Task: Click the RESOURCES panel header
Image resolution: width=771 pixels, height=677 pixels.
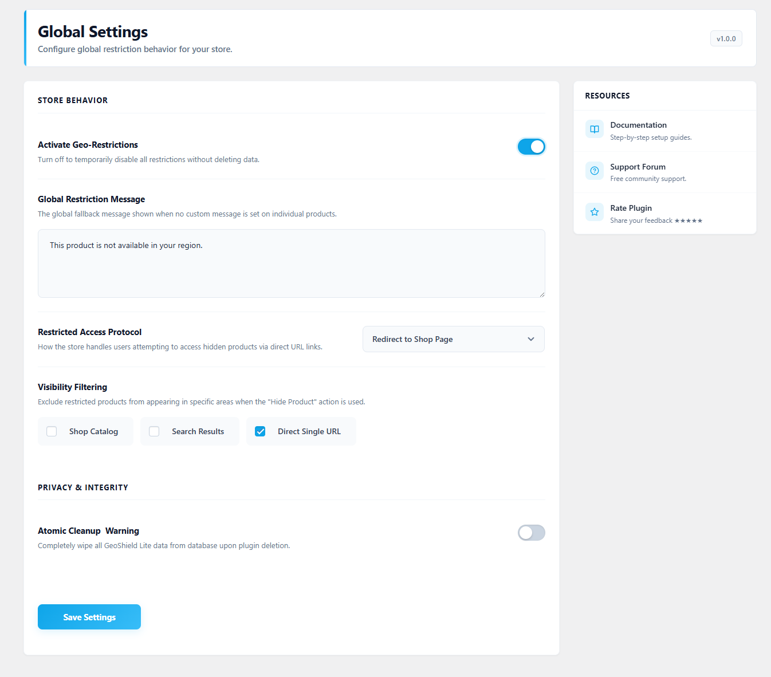Action: (x=607, y=96)
